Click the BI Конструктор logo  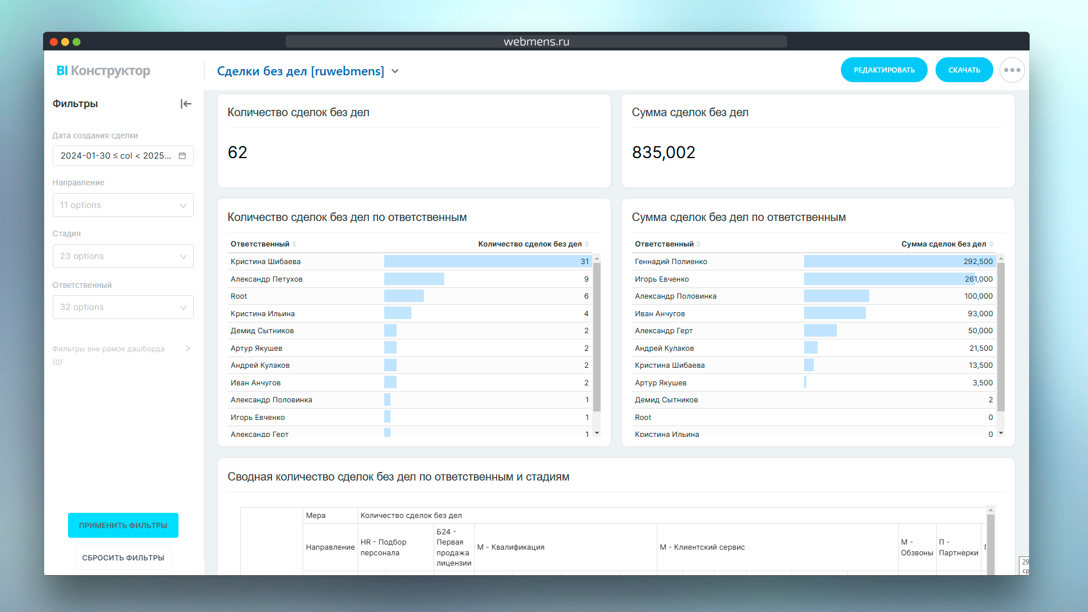(x=103, y=71)
